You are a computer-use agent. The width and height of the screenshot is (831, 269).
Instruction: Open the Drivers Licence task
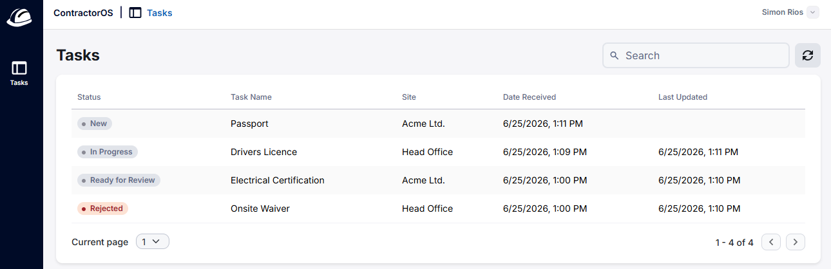coord(264,152)
